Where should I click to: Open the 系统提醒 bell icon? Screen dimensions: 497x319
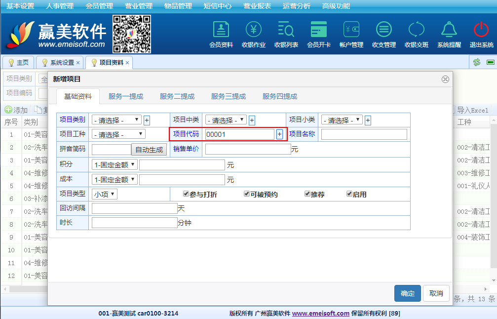pyautogui.click(x=449, y=30)
